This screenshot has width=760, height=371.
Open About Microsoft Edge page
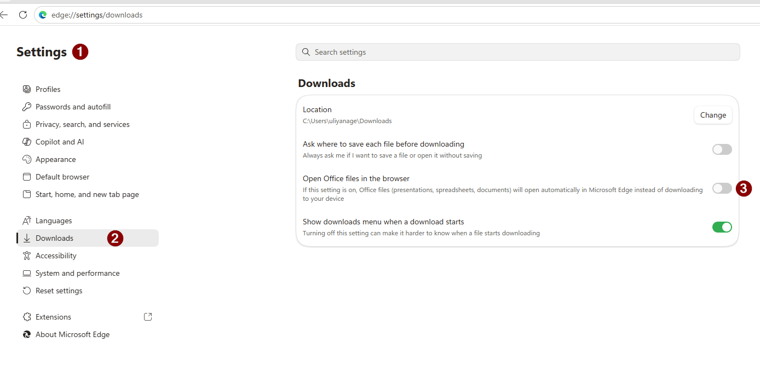coord(88,334)
